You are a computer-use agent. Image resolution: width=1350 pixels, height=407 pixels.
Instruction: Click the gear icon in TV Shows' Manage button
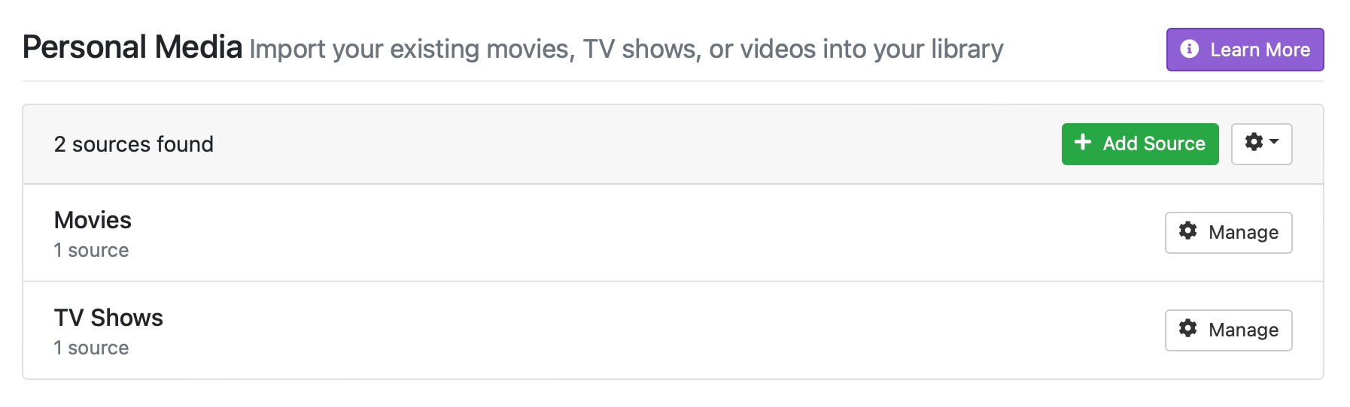coord(1187,328)
